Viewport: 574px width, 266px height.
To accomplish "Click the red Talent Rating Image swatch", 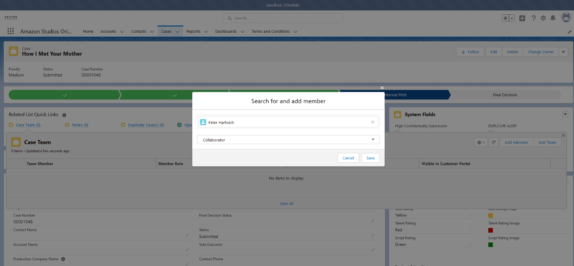I will (x=490, y=230).
